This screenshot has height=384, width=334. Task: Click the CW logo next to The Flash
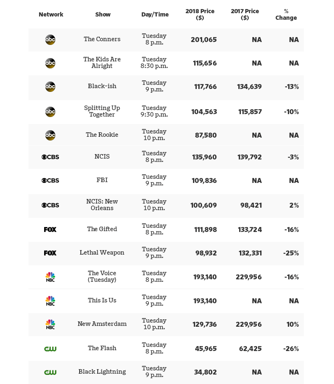[50, 349]
